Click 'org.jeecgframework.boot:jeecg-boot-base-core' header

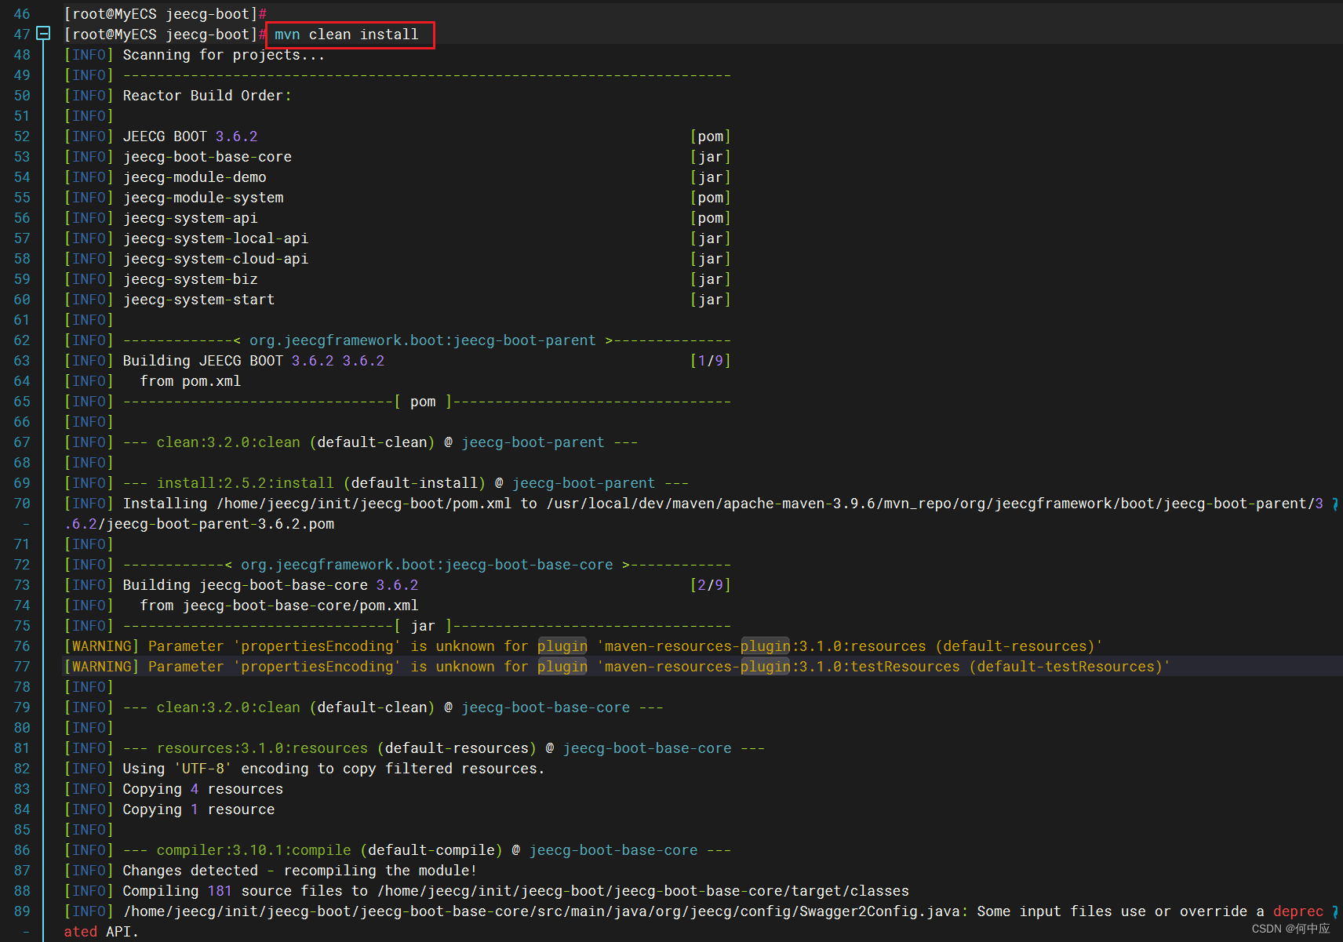pos(428,565)
